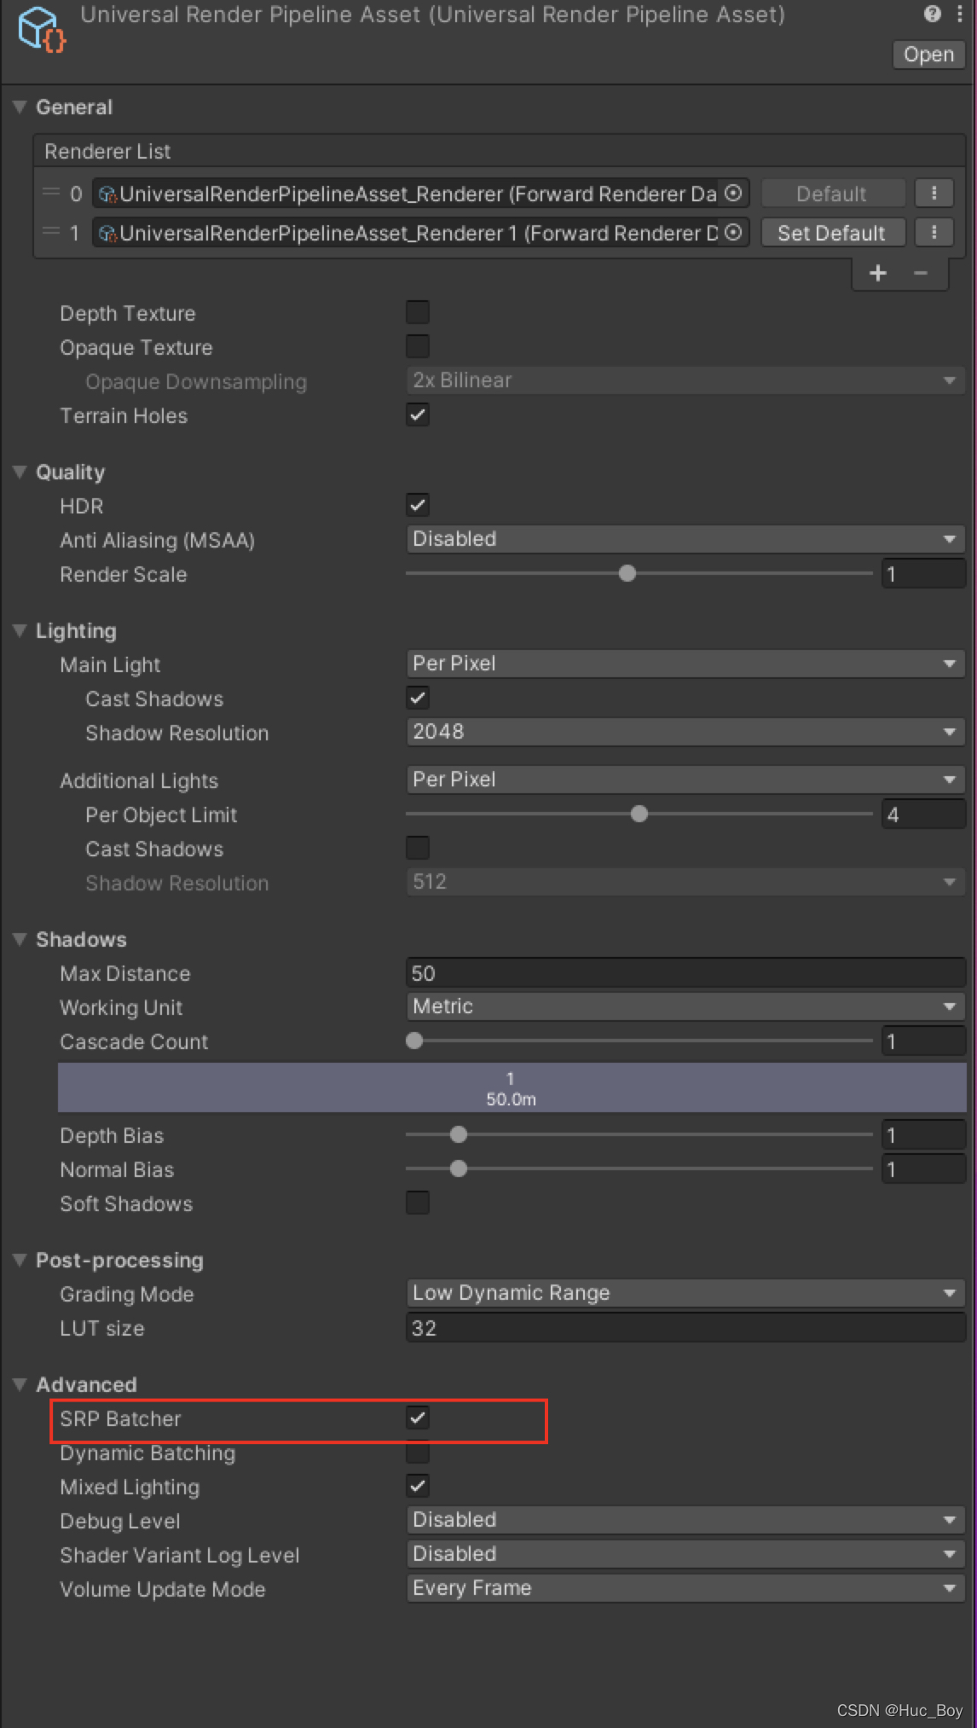Screen dimensions: 977x1728
Task: Open the Volume Update Mode dropdown
Action: click(685, 1588)
